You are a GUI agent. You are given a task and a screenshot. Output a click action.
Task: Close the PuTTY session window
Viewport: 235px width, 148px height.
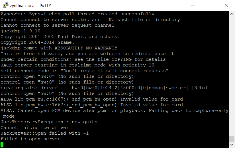[226, 5]
